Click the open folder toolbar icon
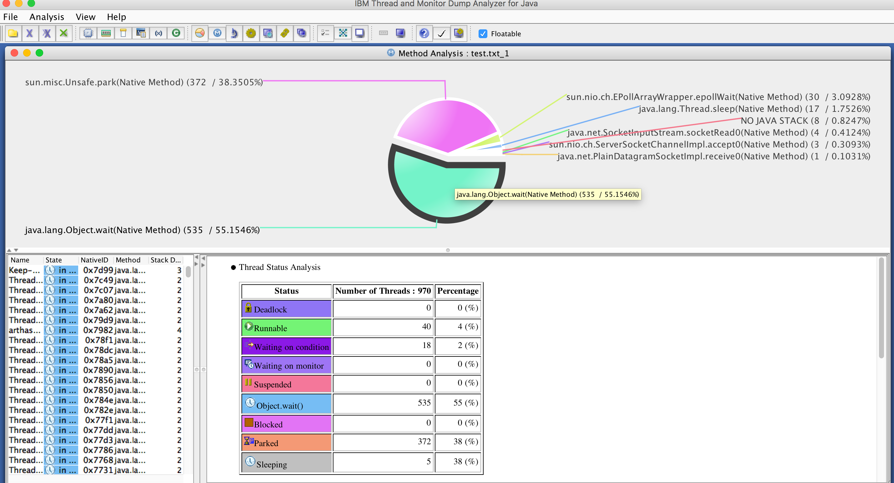The width and height of the screenshot is (894, 483). (13, 33)
